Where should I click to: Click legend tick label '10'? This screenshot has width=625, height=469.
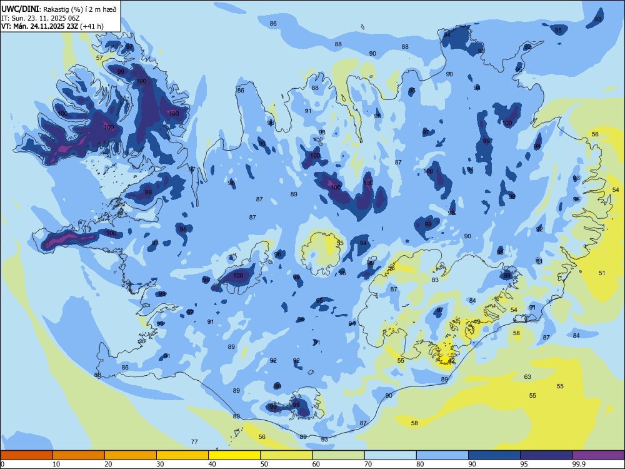tap(56, 464)
